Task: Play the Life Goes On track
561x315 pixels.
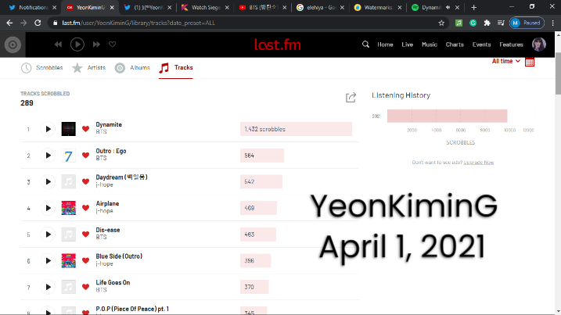Action: point(48,287)
